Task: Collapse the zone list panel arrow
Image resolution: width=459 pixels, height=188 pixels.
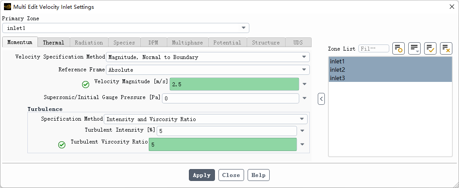Action: point(321,99)
